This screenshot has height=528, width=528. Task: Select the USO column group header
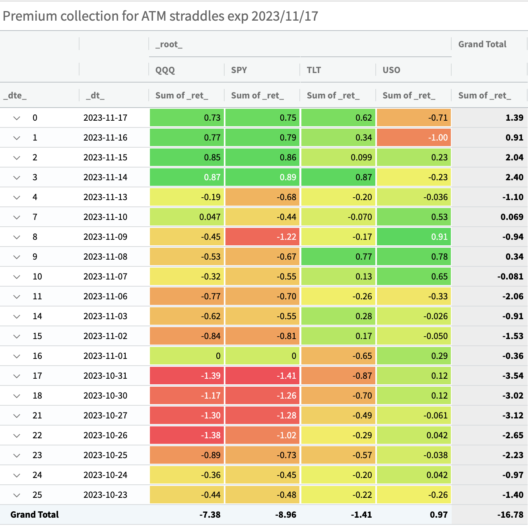click(x=391, y=70)
